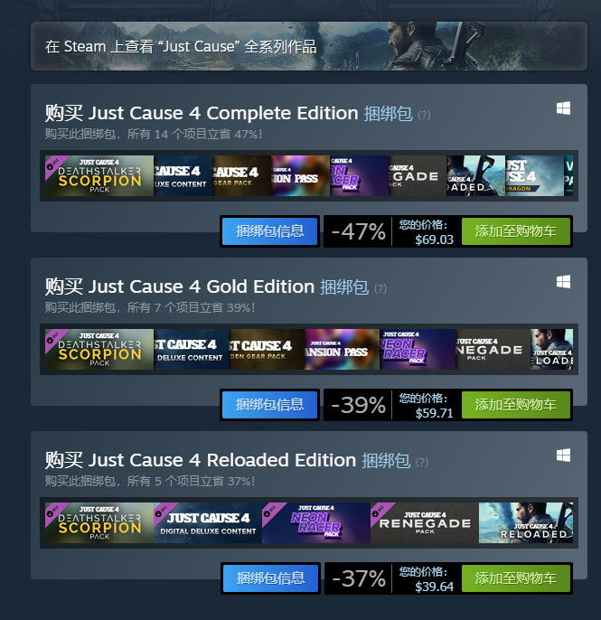The height and width of the screenshot is (620, 601).
Task: Open the (?) help next to Complete Edition
Action: tap(424, 115)
